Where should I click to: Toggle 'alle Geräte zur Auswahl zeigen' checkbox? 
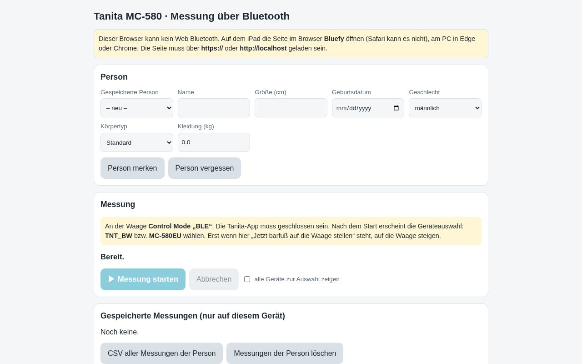click(247, 279)
